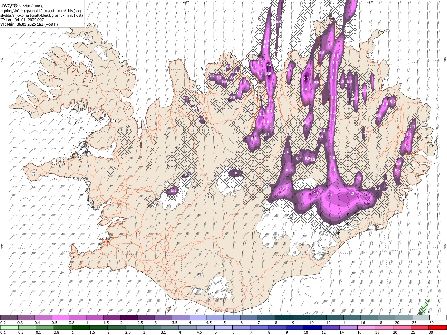Screen dimensions: 447x335
Task: Click the dusky purple 0.2 legend swatch
Action: point(9,318)
